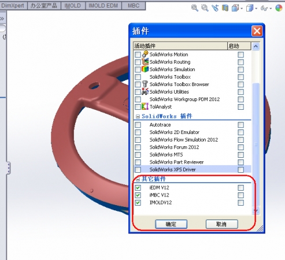Viewport: 285px width, 260px height.
Task: Enable SolidWorks Workgroup PDM 2012 active checkbox
Action: tap(138, 99)
